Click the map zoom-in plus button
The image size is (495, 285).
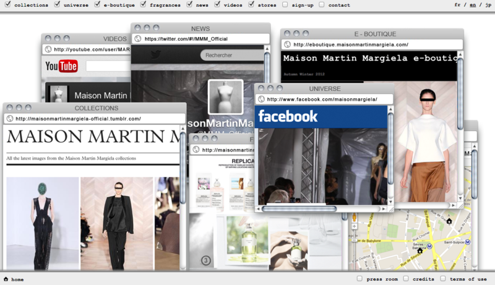(354, 226)
